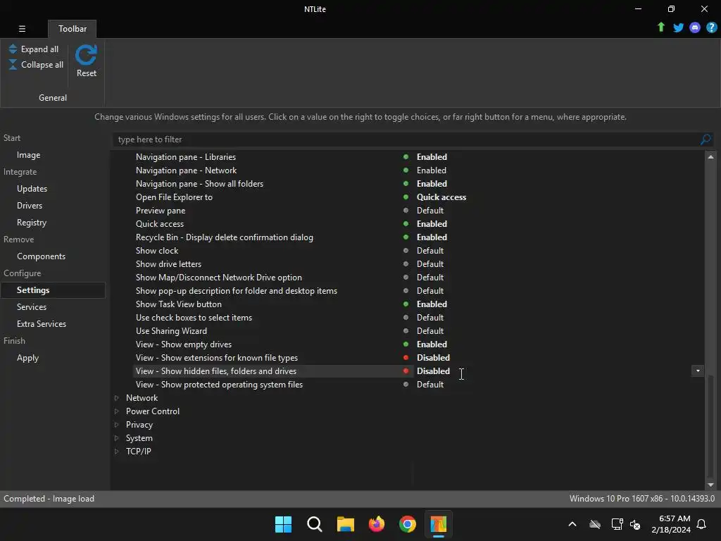721x541 pixels.
Task: Toggle Navigation pane - Show all folders value
Action: 432,184
